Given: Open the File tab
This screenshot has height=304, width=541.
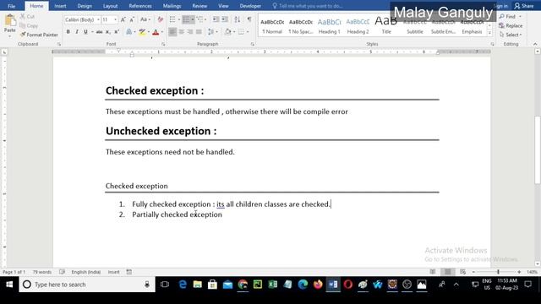Looking at the screenshot, I should (11, 6).
